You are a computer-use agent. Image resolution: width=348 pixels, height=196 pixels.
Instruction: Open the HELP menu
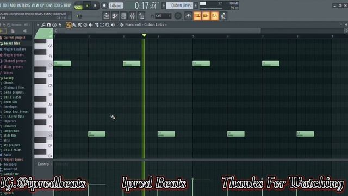[67, 5]
